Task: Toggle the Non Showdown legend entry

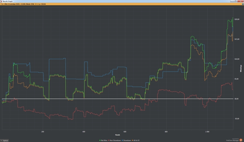Action: [115, 141]
